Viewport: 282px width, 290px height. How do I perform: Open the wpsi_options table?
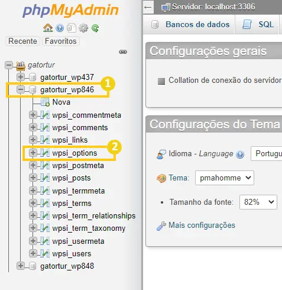74,153
